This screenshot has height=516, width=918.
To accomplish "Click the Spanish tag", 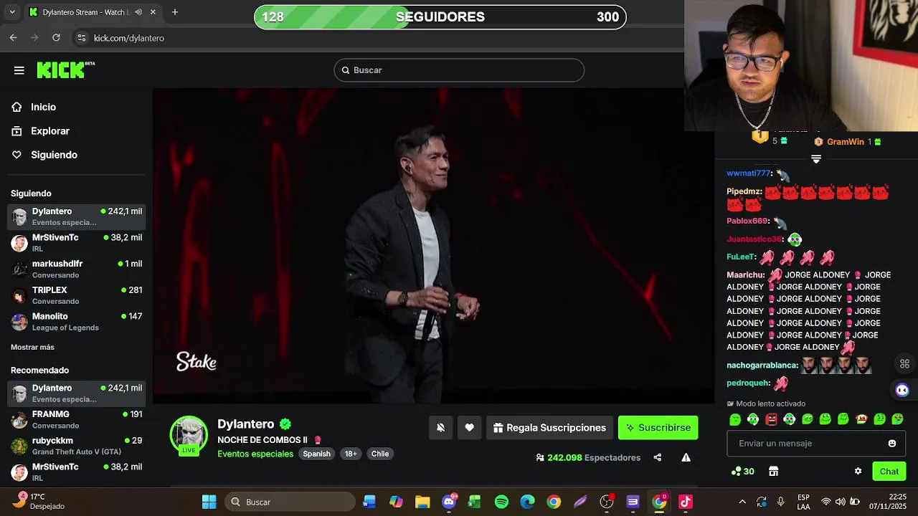I will (x=316, y=454).
